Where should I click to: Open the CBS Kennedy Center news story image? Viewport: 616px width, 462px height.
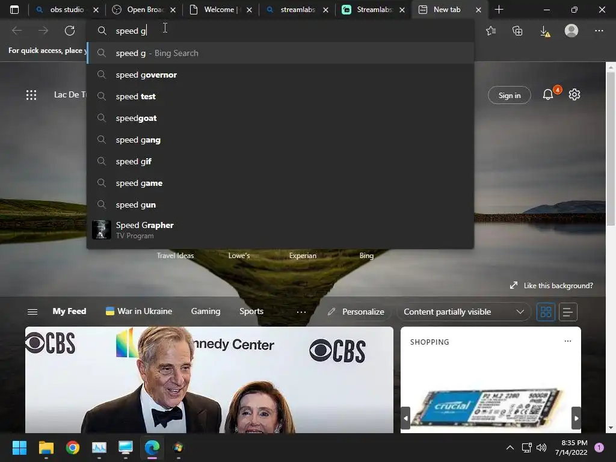[x=209, y=380]
